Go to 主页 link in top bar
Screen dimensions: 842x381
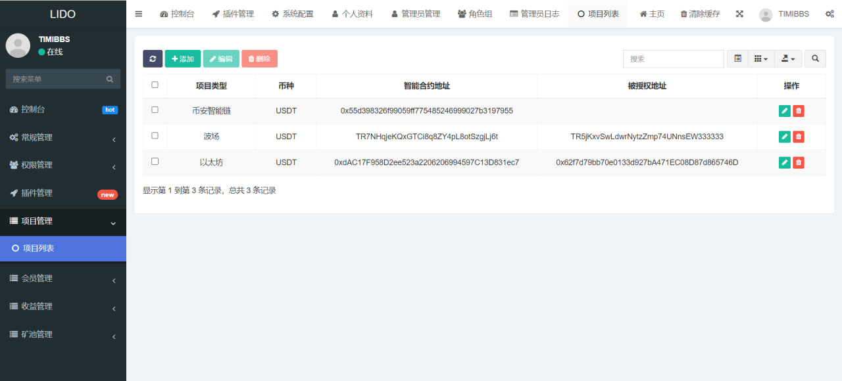[x=652, y=14]
